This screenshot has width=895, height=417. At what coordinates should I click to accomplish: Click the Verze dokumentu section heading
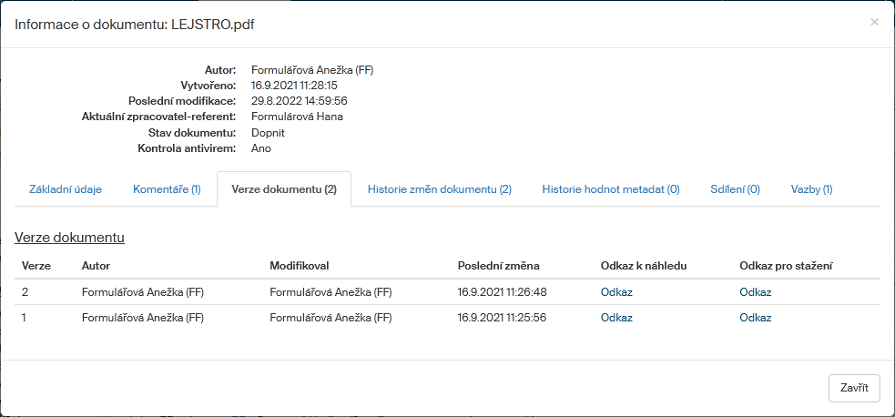click(x=69, y=238)
